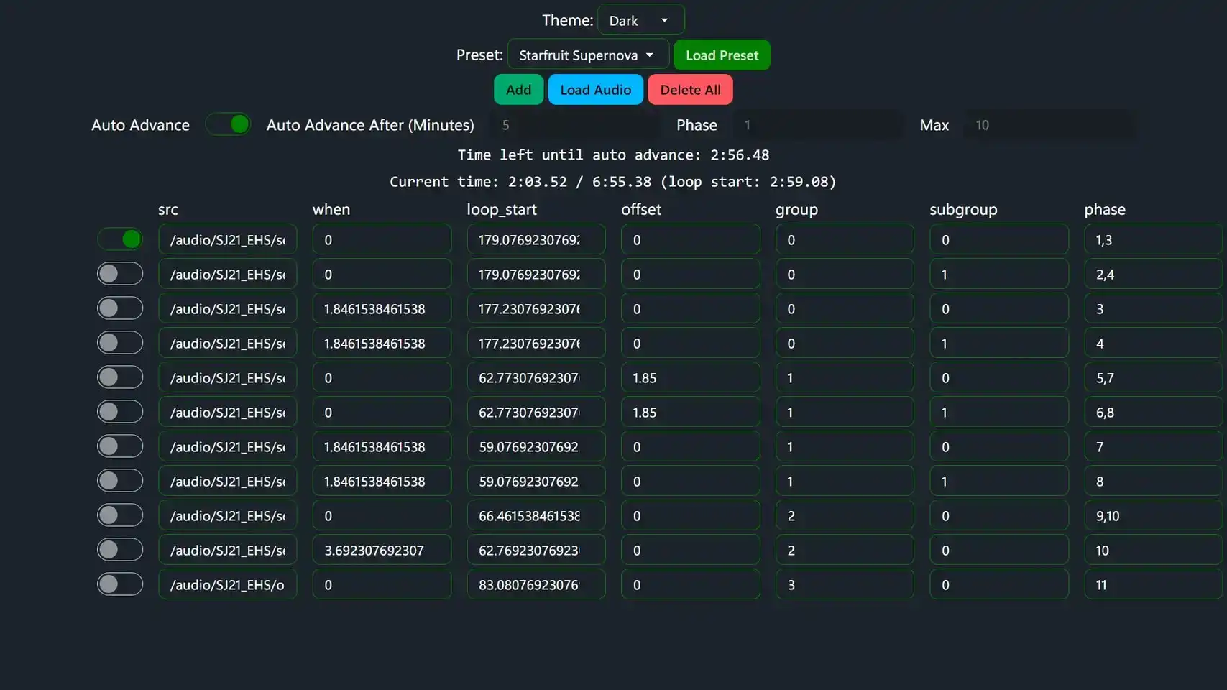Toggle on the track with phase 9,10
This screenshot has height=690, width=1227.
120,515
